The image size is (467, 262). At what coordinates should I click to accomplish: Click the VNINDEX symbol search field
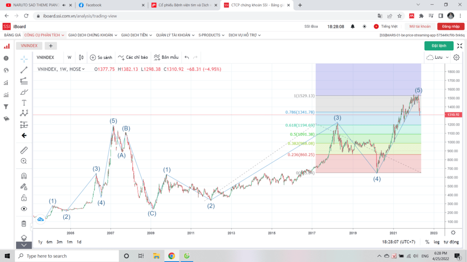[45, 57]
